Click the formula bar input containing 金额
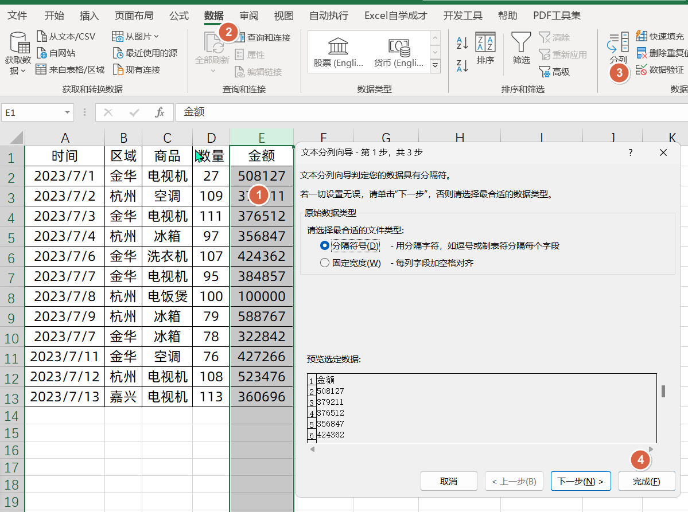This screenshot has width=688, height=512. [432, 112]
